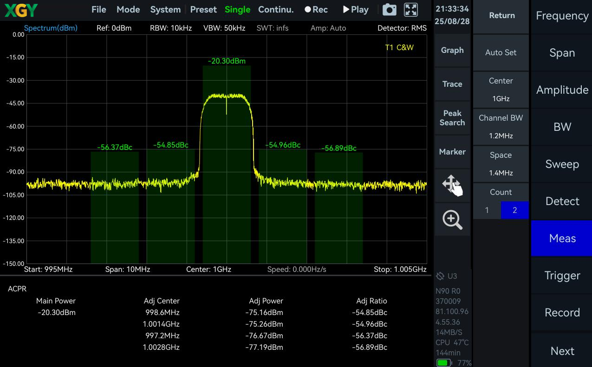Open the Span menu
The height and width of the screenshot is (367, 592).
(x=562, y=53)
